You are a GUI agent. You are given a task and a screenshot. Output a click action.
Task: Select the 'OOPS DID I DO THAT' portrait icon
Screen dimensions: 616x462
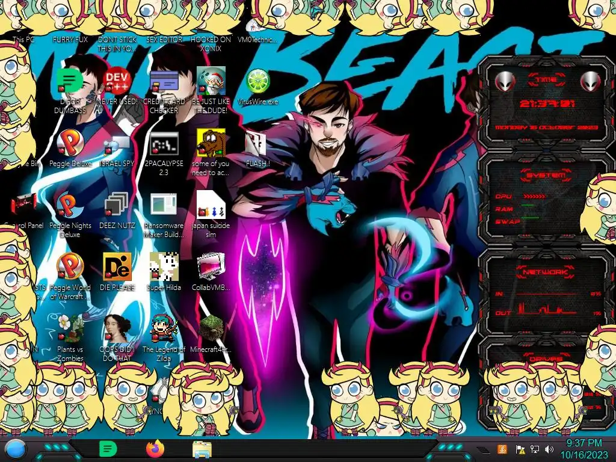coord(117,329)
